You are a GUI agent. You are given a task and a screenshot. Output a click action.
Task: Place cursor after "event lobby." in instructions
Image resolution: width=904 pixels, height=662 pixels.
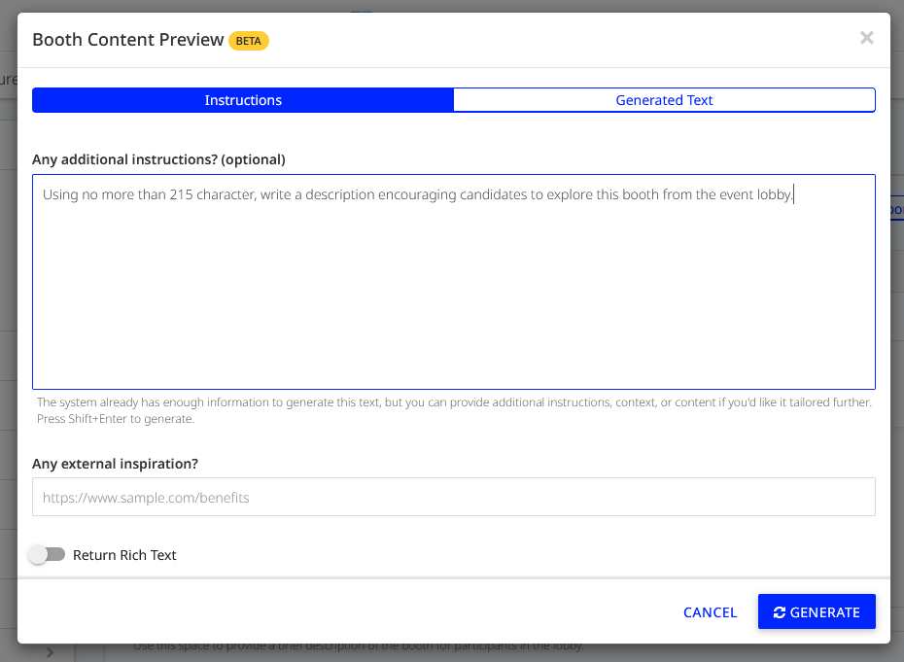[794, 195]
